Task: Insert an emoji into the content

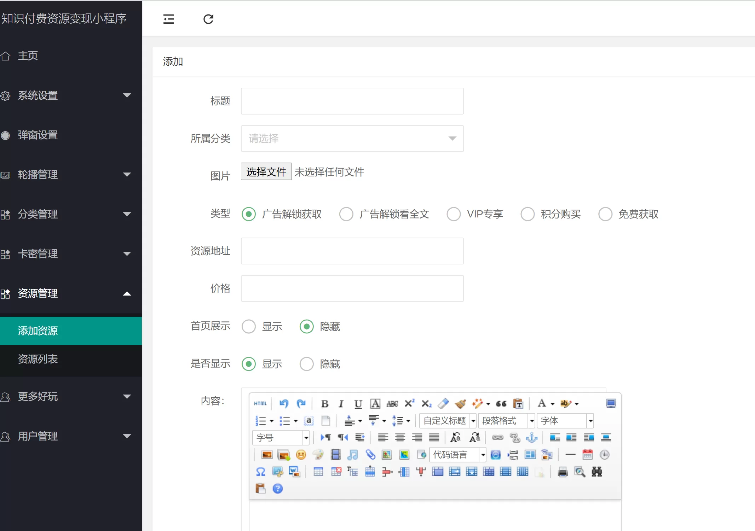Action: [301, 455]
